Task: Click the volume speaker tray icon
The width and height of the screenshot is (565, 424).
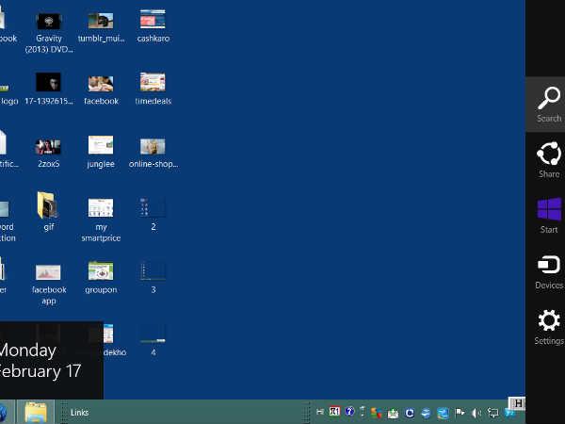Action: tap(476, 413)
